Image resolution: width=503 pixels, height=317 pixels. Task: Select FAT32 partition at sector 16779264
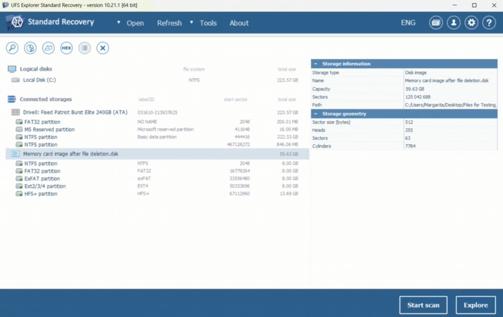click(x=157, y=171)
